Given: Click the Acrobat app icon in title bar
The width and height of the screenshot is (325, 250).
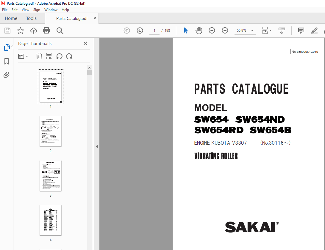Looking at the screenshot, I should pyautogui.click(x=3, y=3).
